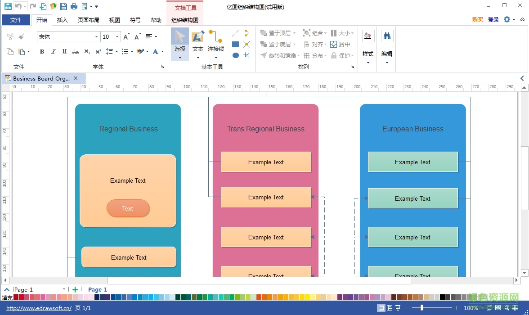The image size is (529, 315).
Task: Toggle italic formatting
Action: (x=53, y=52)
